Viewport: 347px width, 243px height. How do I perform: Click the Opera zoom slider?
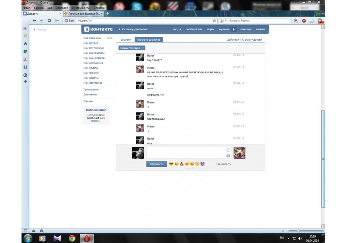[x=298, y=231]
